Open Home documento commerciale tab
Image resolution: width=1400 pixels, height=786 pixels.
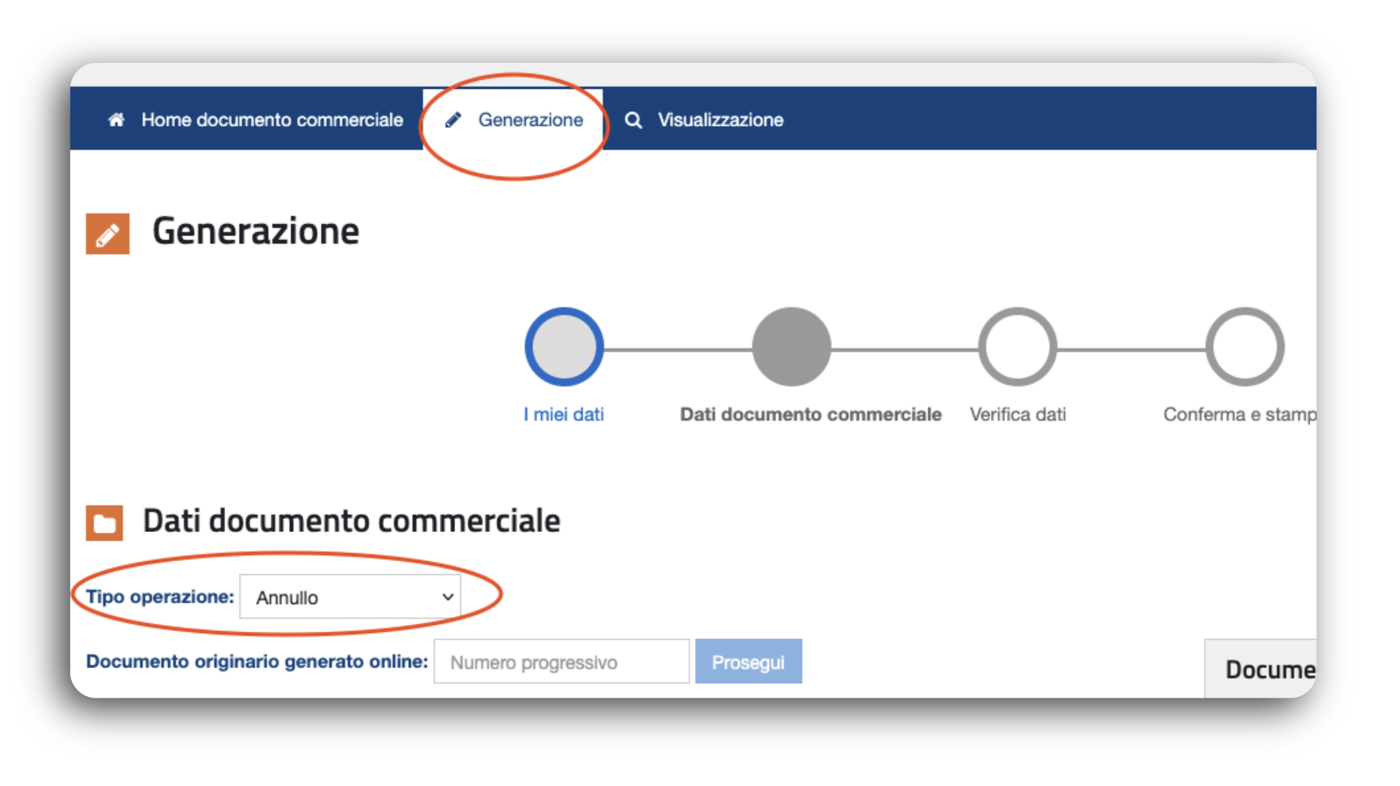272,120
